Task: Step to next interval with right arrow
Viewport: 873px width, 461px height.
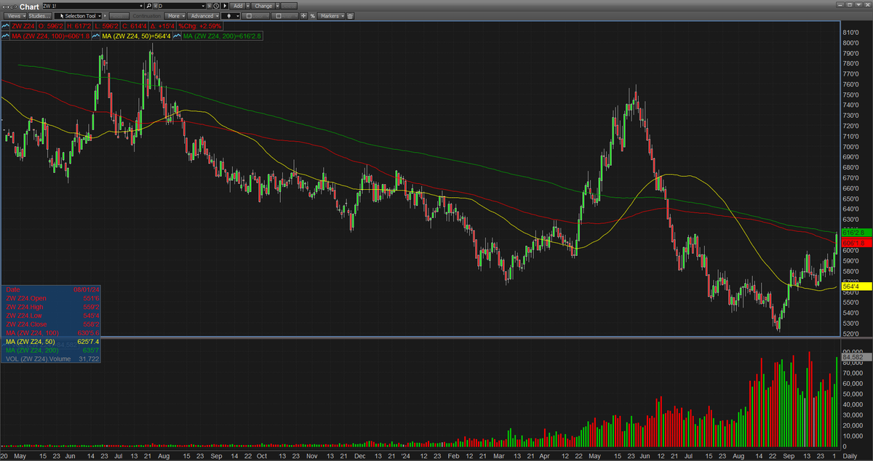Action: point(210,6)
